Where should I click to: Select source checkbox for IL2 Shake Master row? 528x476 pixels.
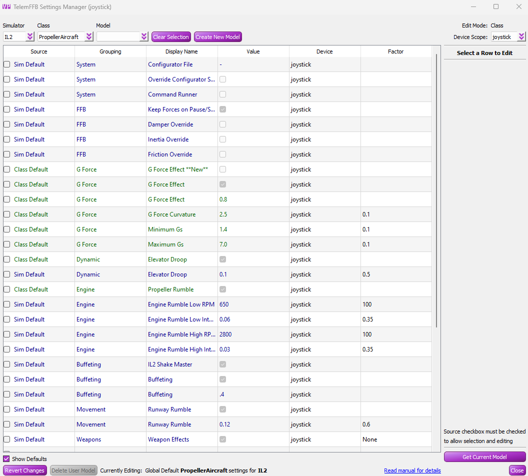(7, 364)
